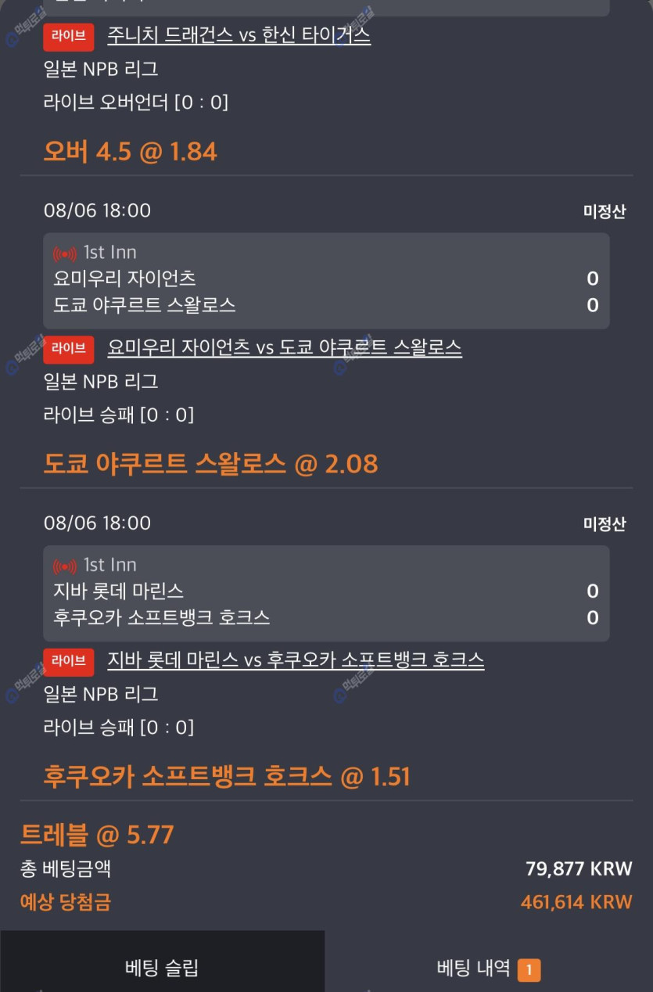Click the orange count badge on 베팅 내역

coord(529,971)
